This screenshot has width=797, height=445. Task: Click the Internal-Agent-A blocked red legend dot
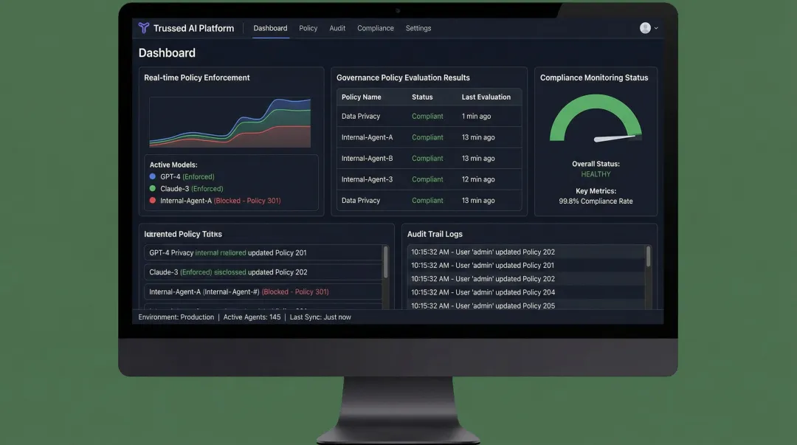153,200
